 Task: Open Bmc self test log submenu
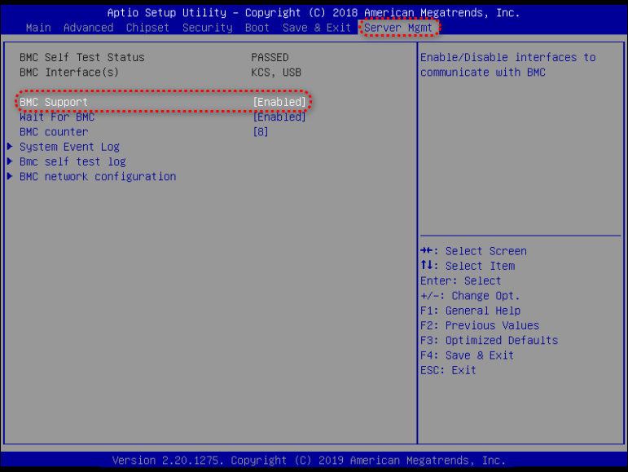72,162
